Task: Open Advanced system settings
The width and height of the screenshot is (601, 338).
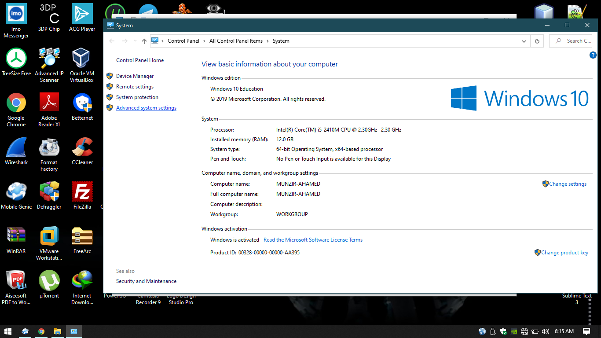Action: click(x=146, y=108)
